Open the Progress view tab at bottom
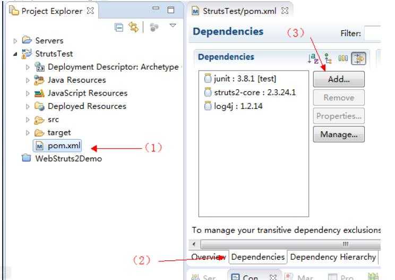Image resolution: width=395 pixels, height=280 pixels. (341, 277)
